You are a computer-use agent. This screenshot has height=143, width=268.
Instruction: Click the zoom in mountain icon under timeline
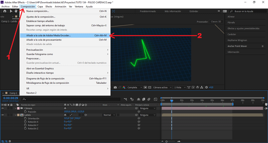pyautogui.click(x=179, y=141)
